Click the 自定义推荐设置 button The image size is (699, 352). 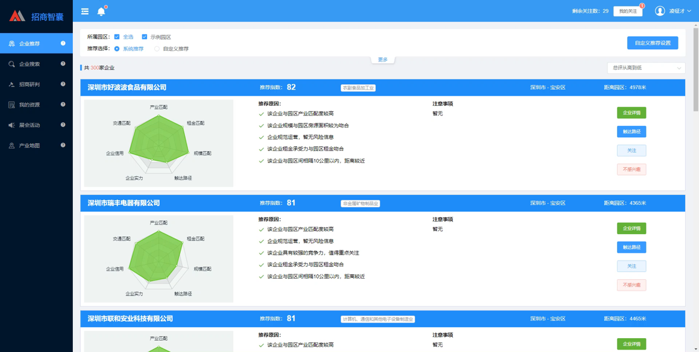653,43
